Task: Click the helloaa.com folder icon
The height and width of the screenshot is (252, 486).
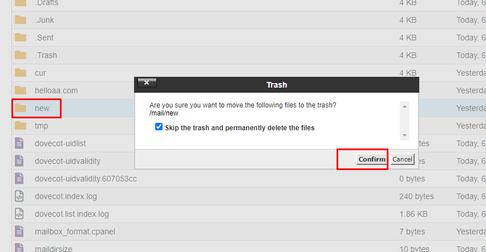Action: click(21, 90)
